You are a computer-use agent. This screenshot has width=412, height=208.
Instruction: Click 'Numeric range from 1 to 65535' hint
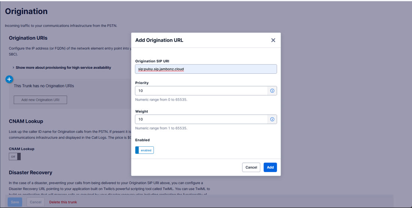click(x=161, y=128)
